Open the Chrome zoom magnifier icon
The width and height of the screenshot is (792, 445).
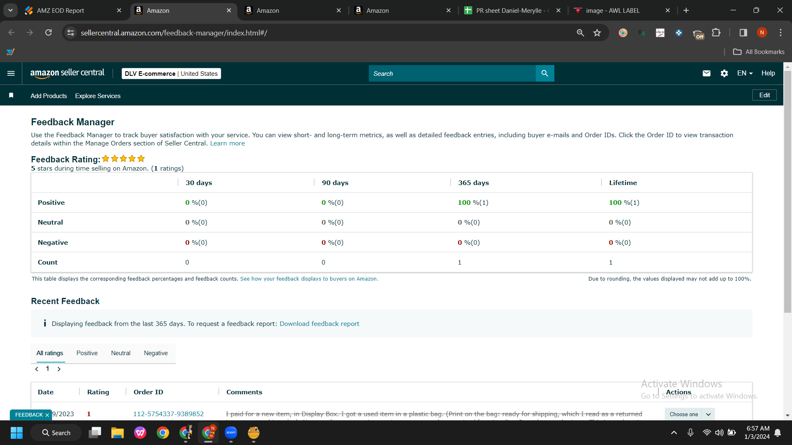[x=580, y=33]
